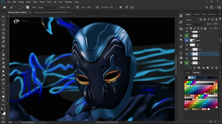Screen dimensions: 222x124
Task: Toggle pressure for size in options bar
Action: tap(127, 7)
